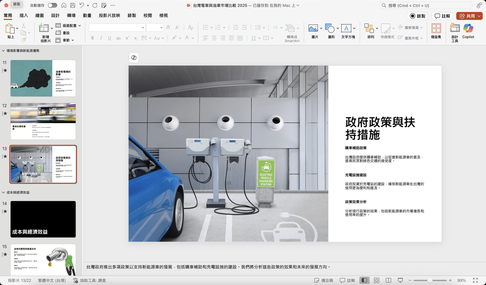Click the center text alignment icon
Screen dimensions: 486x285
click(214, 38)
